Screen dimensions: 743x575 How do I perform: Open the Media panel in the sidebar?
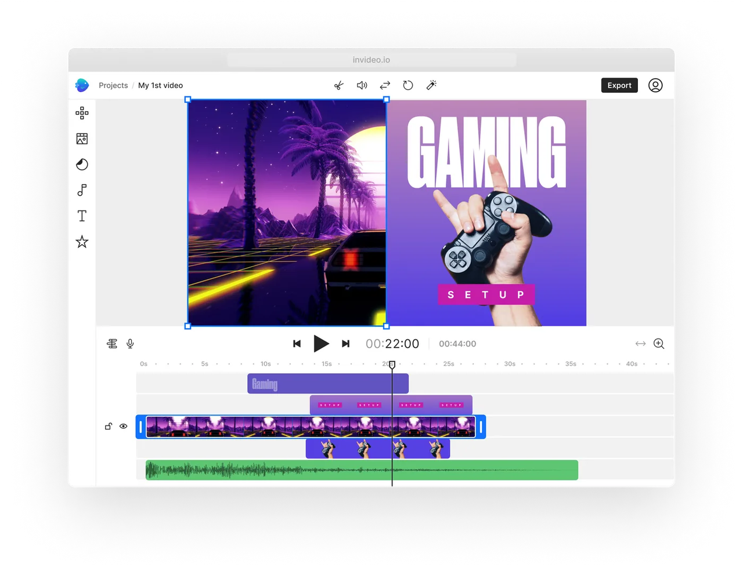[82, 139]
